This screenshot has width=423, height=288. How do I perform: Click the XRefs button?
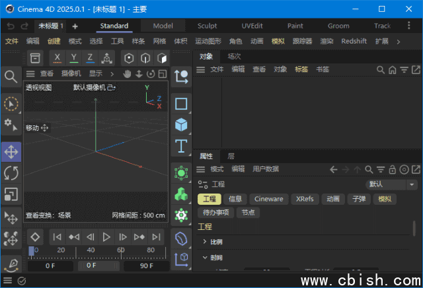click(x=305, y=199)
